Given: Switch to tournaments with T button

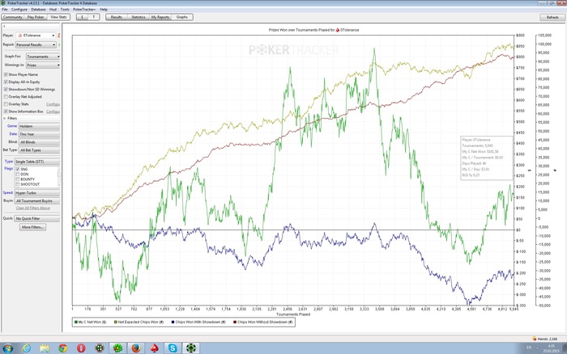Looking at the screenshot, I should (94, 17).
